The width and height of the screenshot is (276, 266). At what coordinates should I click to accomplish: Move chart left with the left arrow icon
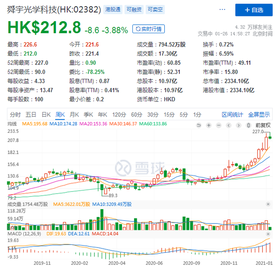coord(229,125)
